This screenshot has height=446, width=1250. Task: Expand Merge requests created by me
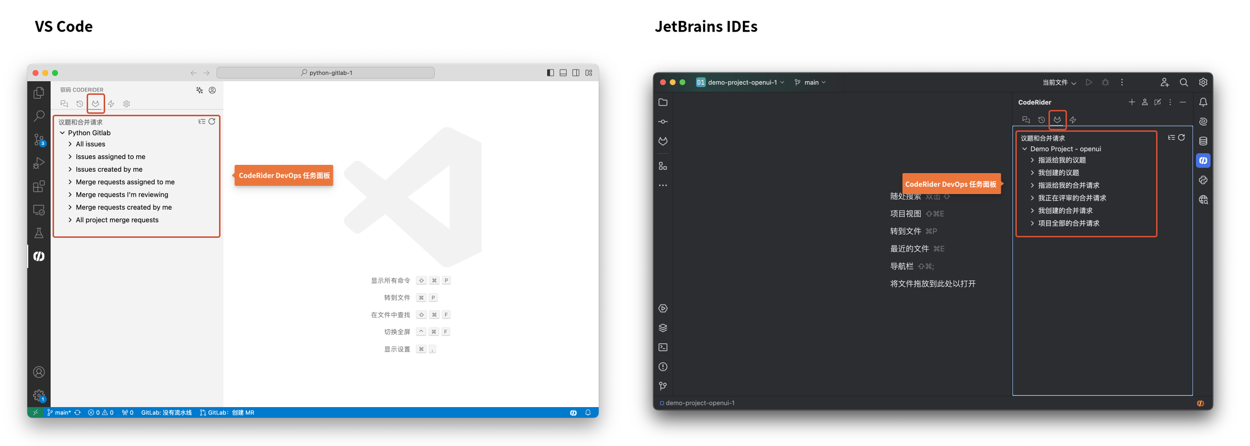pyautogui.click(x=70, y=207)
